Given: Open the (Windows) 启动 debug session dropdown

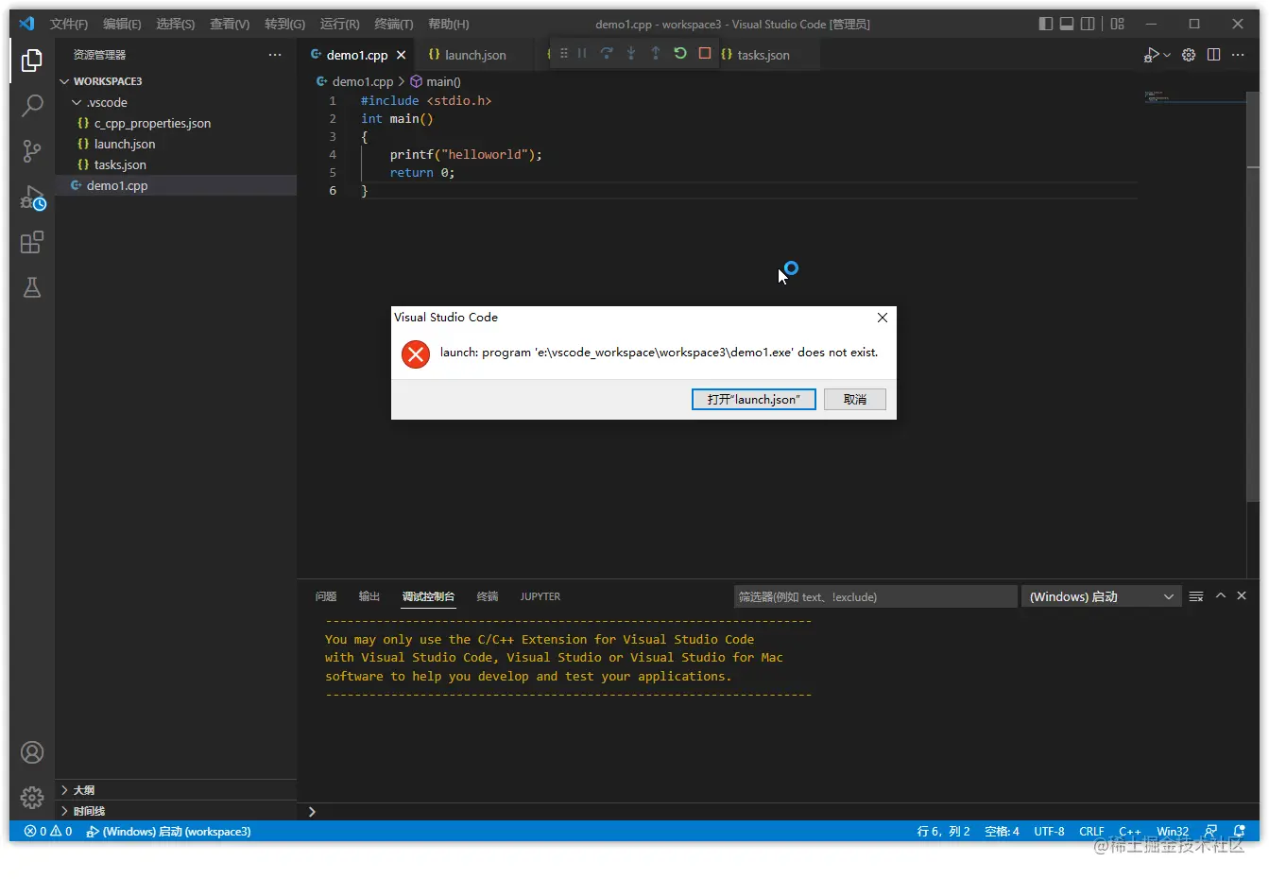Looking at the screenshot, I should 1102,596.
